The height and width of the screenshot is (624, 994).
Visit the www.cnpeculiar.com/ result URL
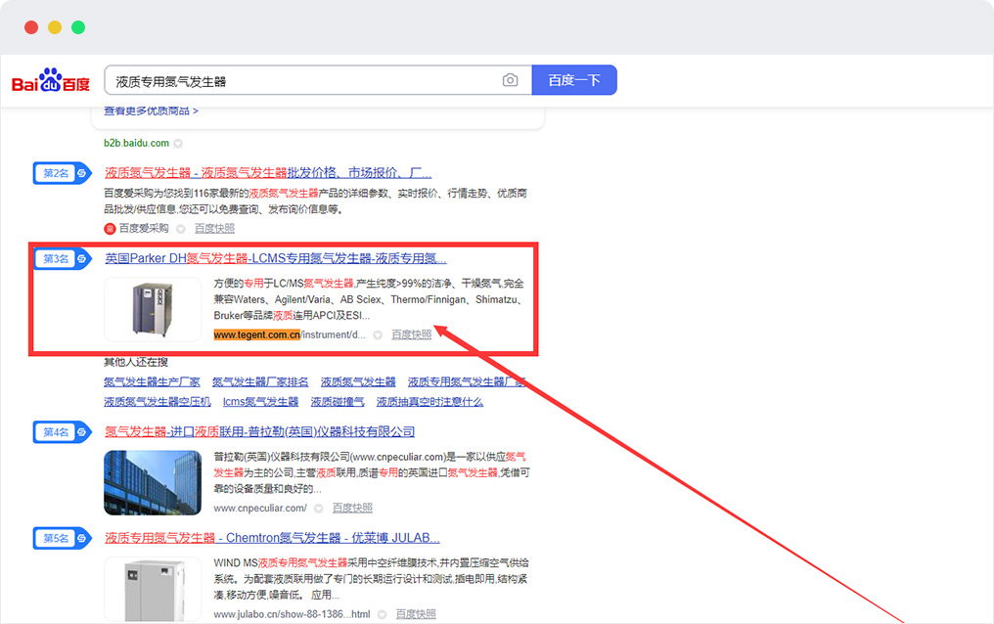point(260,508)
